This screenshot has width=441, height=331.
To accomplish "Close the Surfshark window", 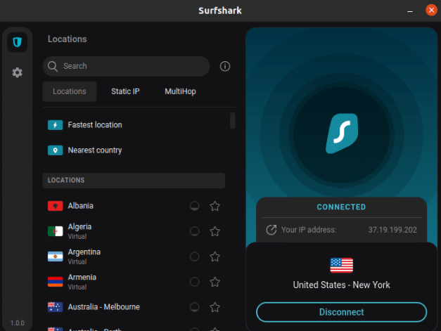I will (x=431, y=10).
